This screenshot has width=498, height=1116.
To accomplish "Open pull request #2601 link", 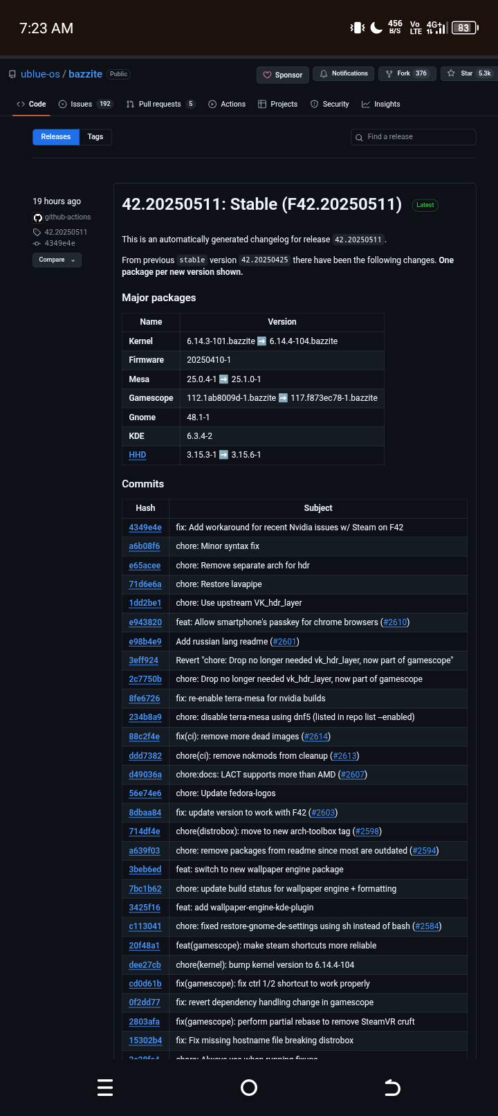I will (x=285, y=642).
